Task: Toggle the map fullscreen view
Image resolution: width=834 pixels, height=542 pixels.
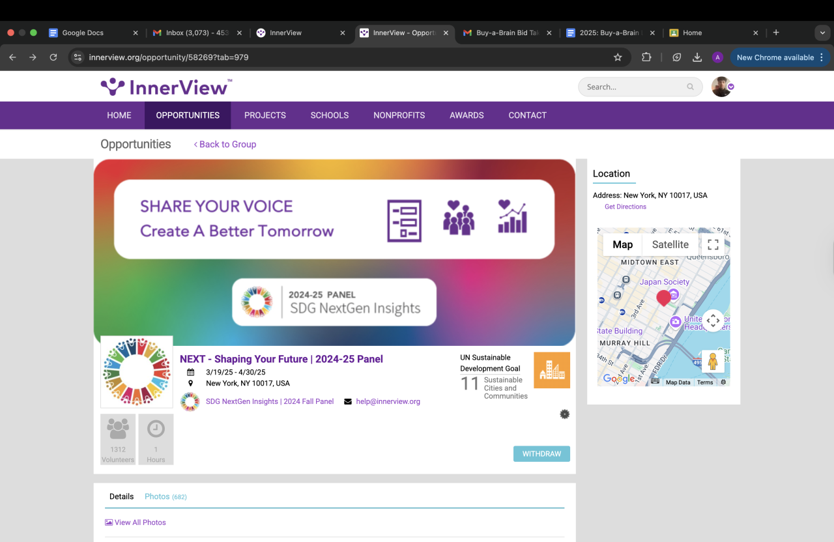Action: pyautogui.click(x=713, y=244)
